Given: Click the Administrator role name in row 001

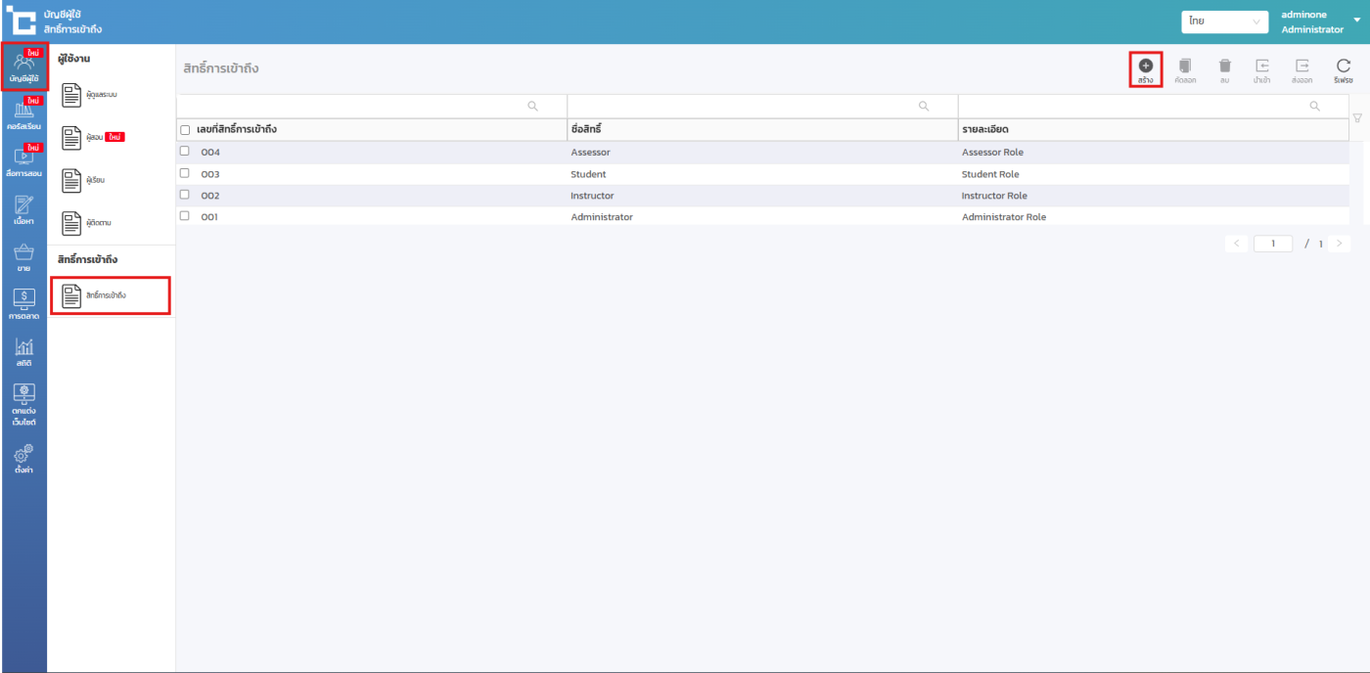Looking at the screenshot, I should 602,217.
